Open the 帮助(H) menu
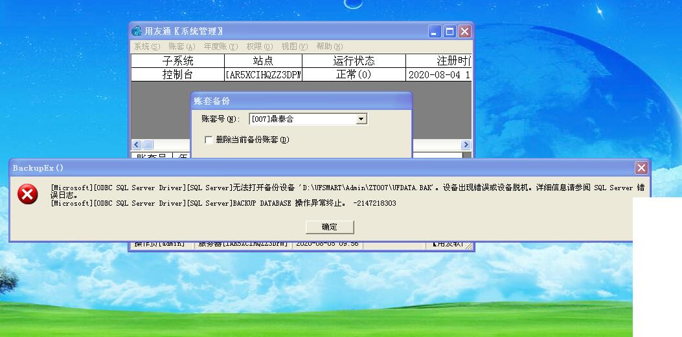This screenshot has height=337, width=682. tap(329, 47)
